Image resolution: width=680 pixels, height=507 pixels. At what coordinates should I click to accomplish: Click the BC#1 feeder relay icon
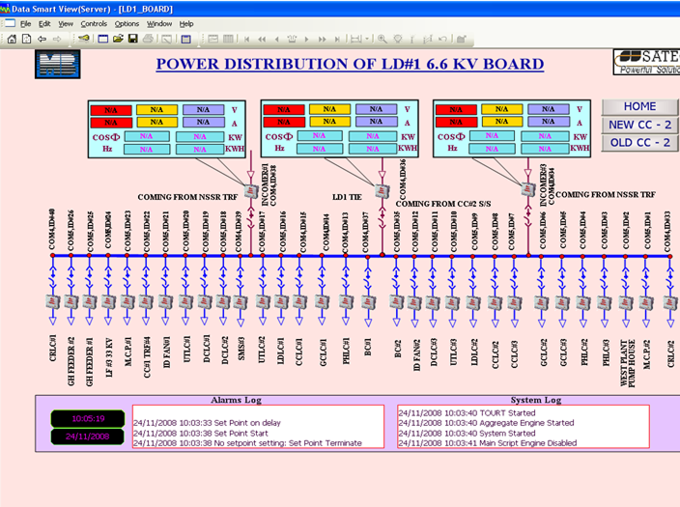coord(368,302)
